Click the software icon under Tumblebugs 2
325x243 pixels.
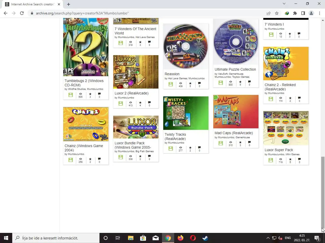(71, 95)
